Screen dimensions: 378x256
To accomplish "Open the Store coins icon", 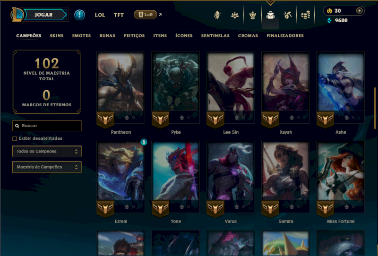I will tap(305, 15).
